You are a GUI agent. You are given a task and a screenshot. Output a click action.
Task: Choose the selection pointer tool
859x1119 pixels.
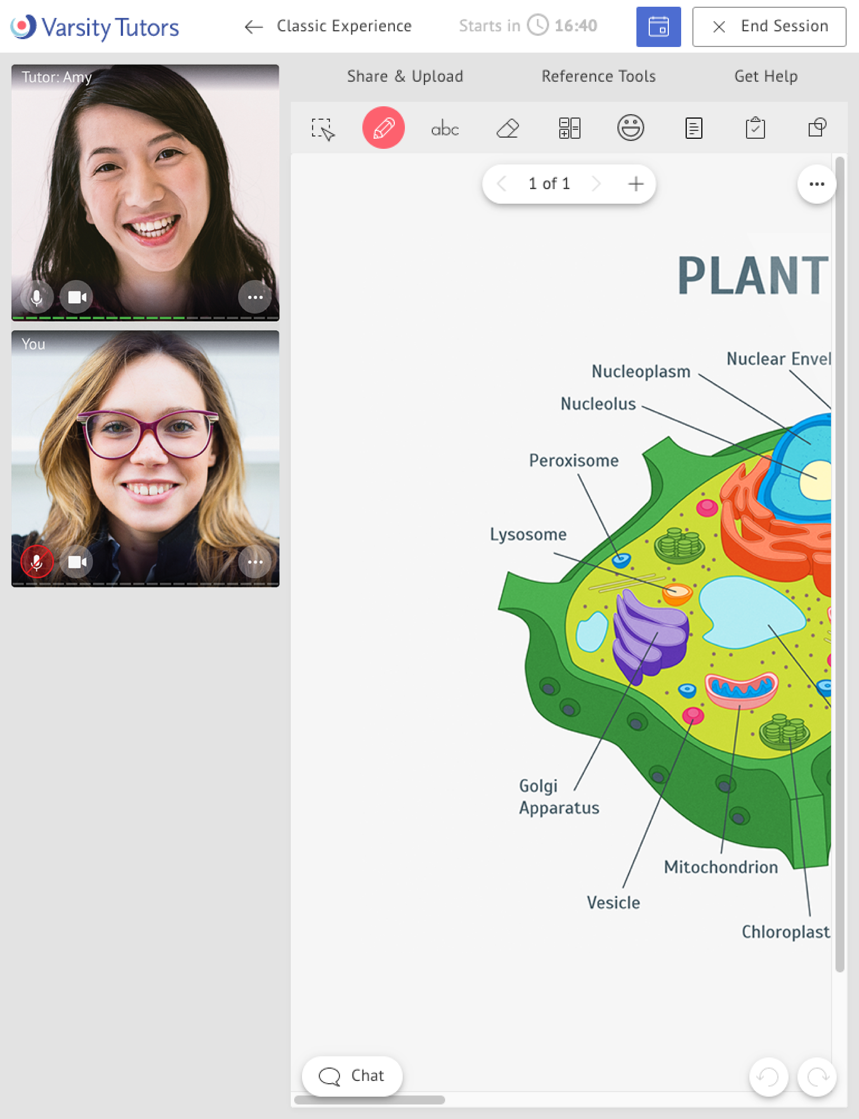click(x=323, y=129)
